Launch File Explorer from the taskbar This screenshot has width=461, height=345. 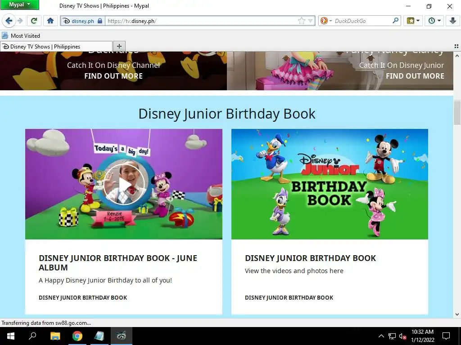coord(55,336)
